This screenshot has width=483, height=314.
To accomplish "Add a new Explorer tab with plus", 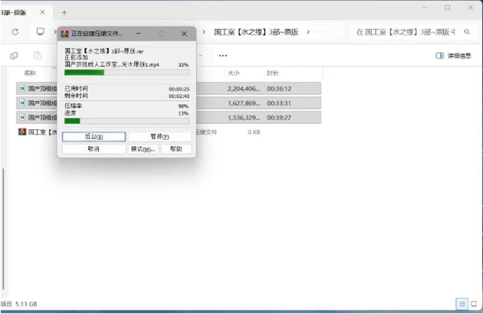I will [64, 13].
